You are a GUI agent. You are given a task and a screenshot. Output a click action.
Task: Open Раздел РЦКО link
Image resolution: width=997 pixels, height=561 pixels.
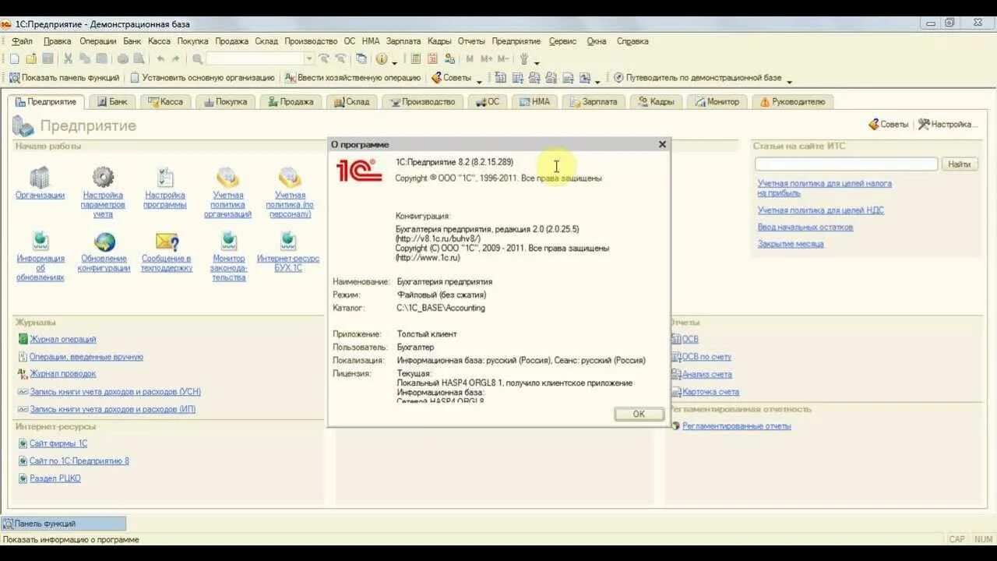point(55,478)
